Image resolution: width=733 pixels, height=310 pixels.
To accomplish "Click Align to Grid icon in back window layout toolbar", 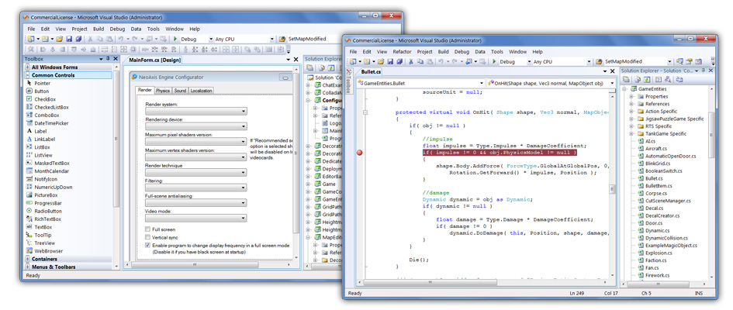I will click(x=31, y=49).
